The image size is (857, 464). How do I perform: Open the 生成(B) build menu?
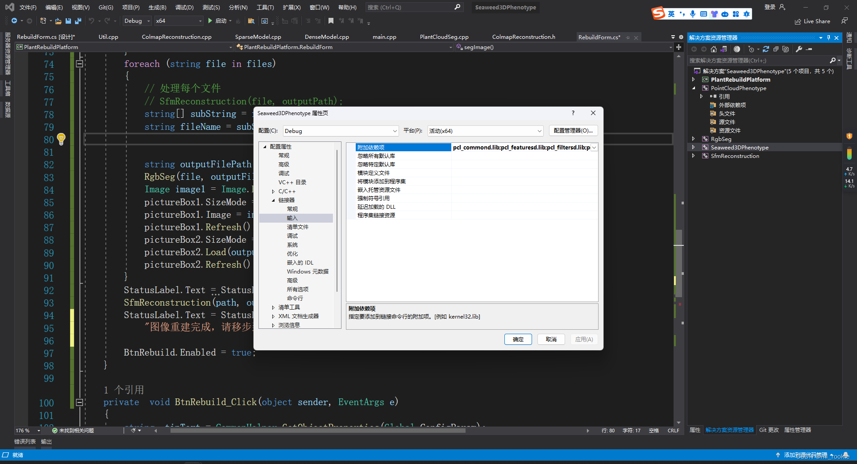157,8
